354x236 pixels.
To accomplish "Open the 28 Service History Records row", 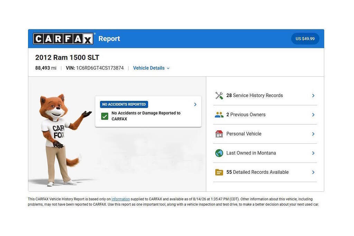I will pyautogui.click(x=265, y=95).
